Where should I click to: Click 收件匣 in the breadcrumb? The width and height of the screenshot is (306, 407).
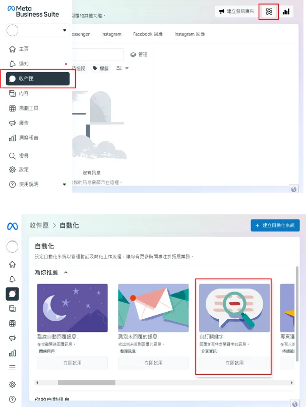[x=39, y=225]
